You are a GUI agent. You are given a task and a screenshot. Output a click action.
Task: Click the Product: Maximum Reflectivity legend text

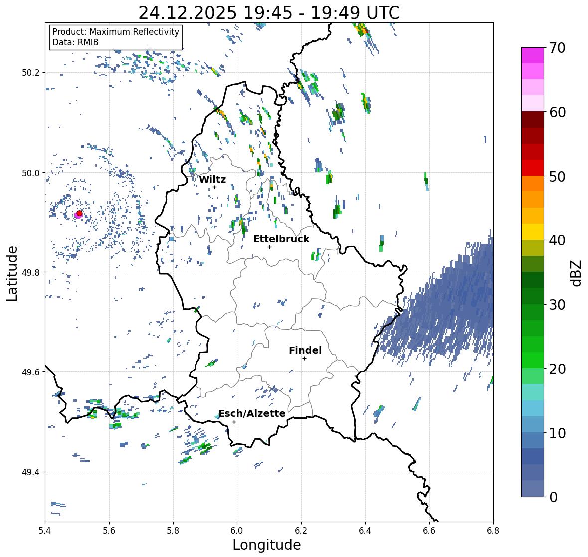[116, 32]
